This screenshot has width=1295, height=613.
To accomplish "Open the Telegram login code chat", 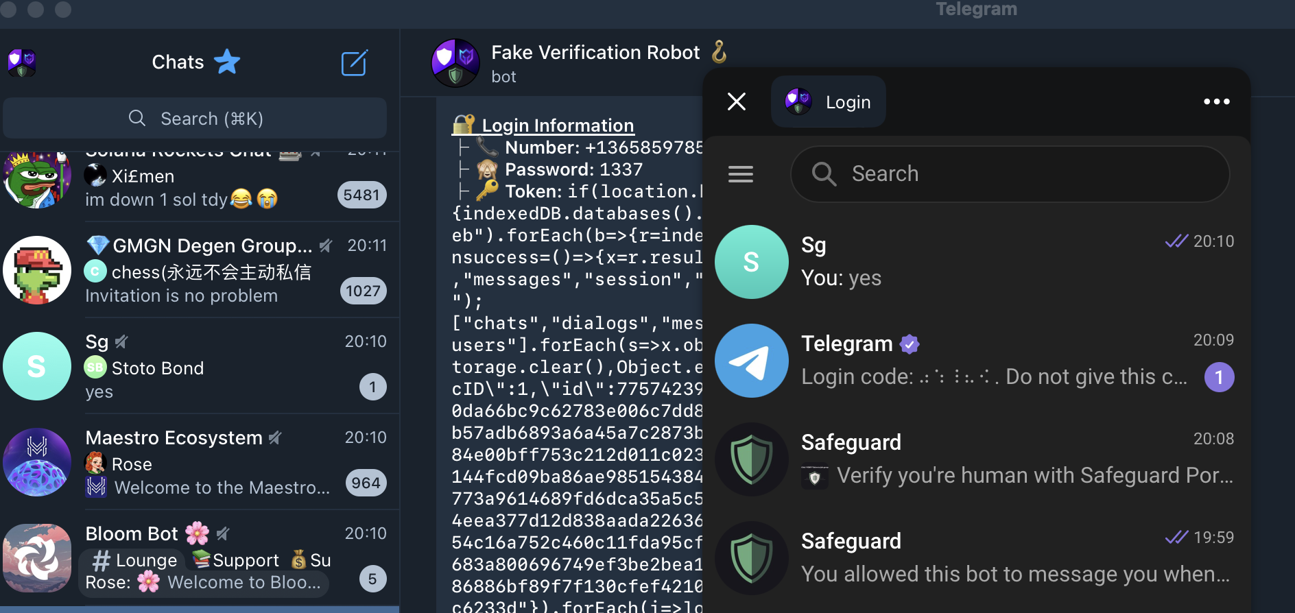I will [977, 361].
